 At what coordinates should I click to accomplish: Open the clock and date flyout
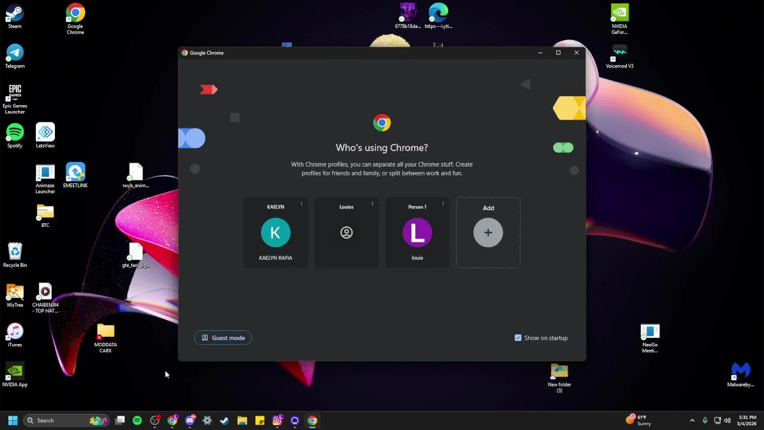point(747,420)
